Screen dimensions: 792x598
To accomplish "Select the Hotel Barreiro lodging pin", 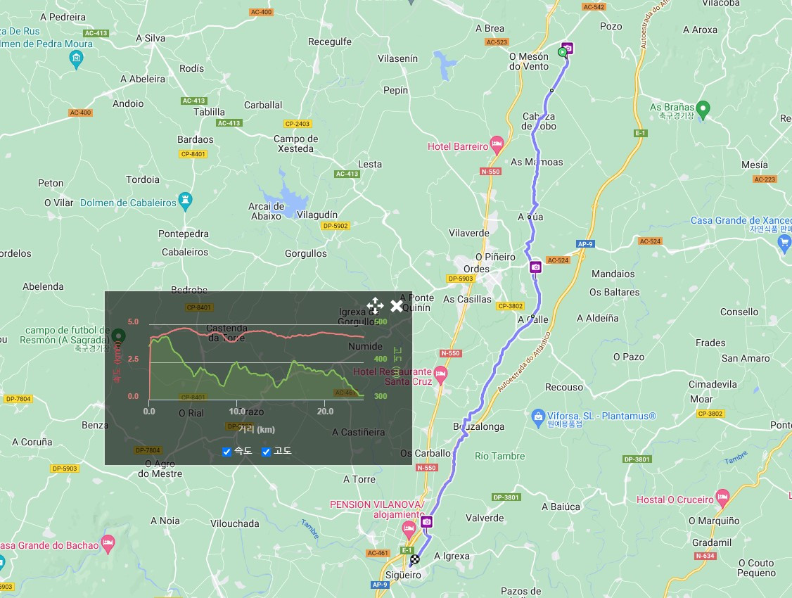I will point(497,144).
